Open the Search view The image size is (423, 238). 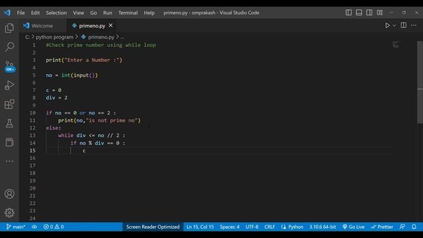coord(9,47)
